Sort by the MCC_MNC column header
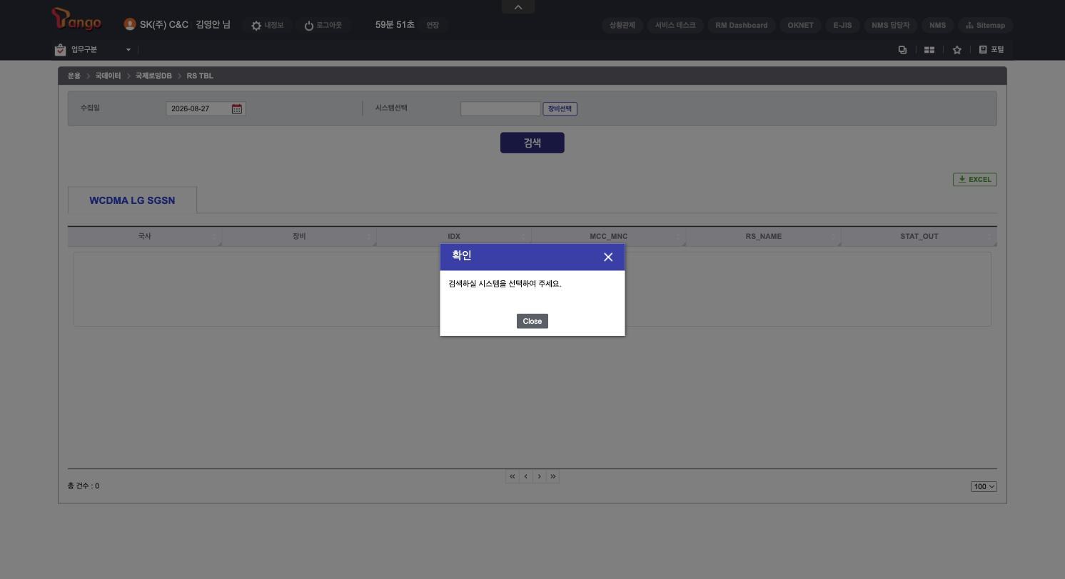Image resolution: width=1065 pixels, height=579 pixels. click(x=609, y=236)
